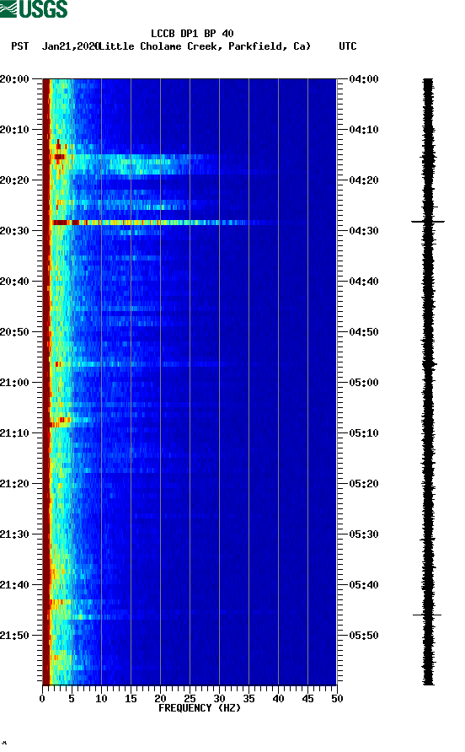This screenshot has width=465, height=752.
Task: Click the 05:50 UTC time label
Action: [364, 636]
